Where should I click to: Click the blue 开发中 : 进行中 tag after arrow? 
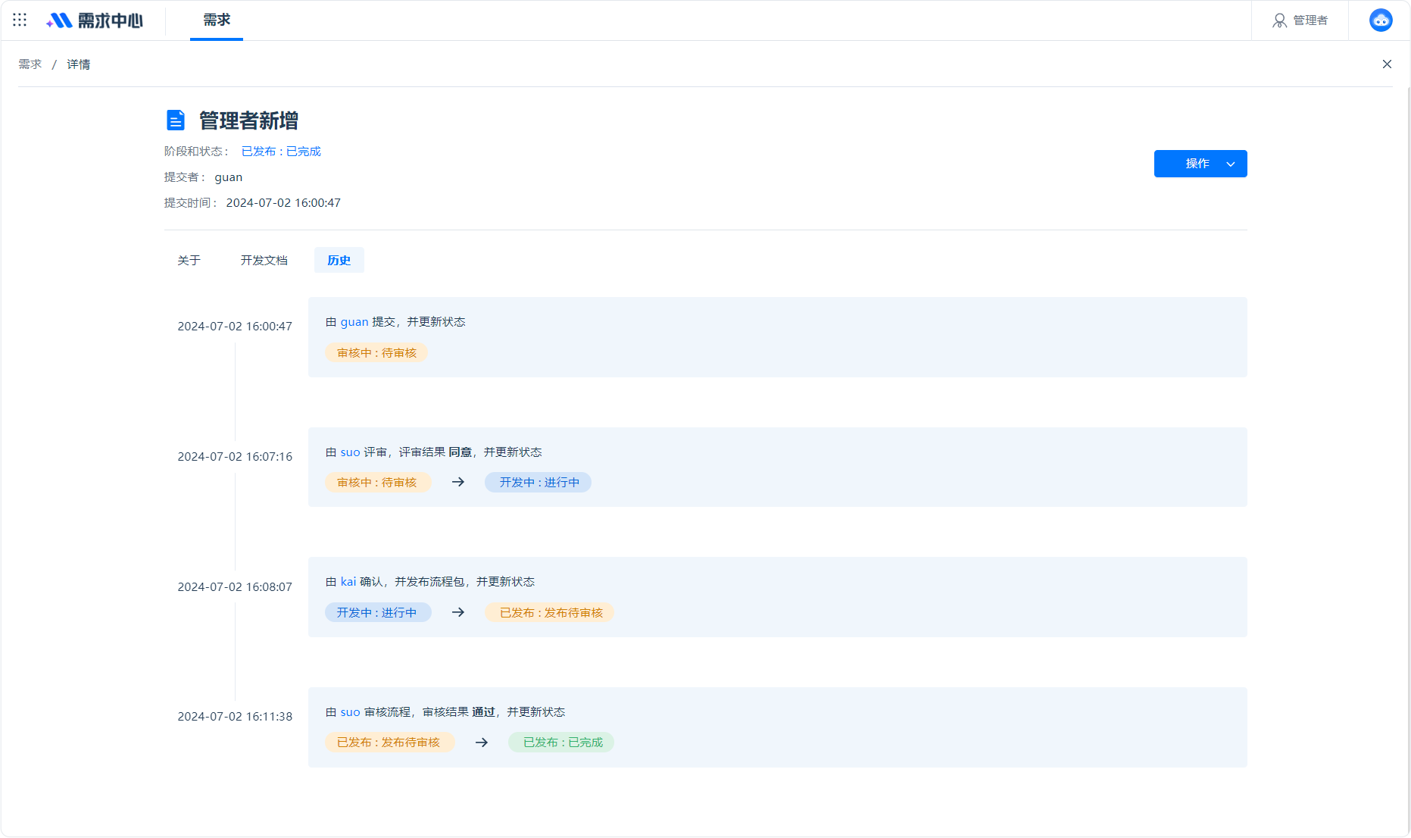(538, 483)
